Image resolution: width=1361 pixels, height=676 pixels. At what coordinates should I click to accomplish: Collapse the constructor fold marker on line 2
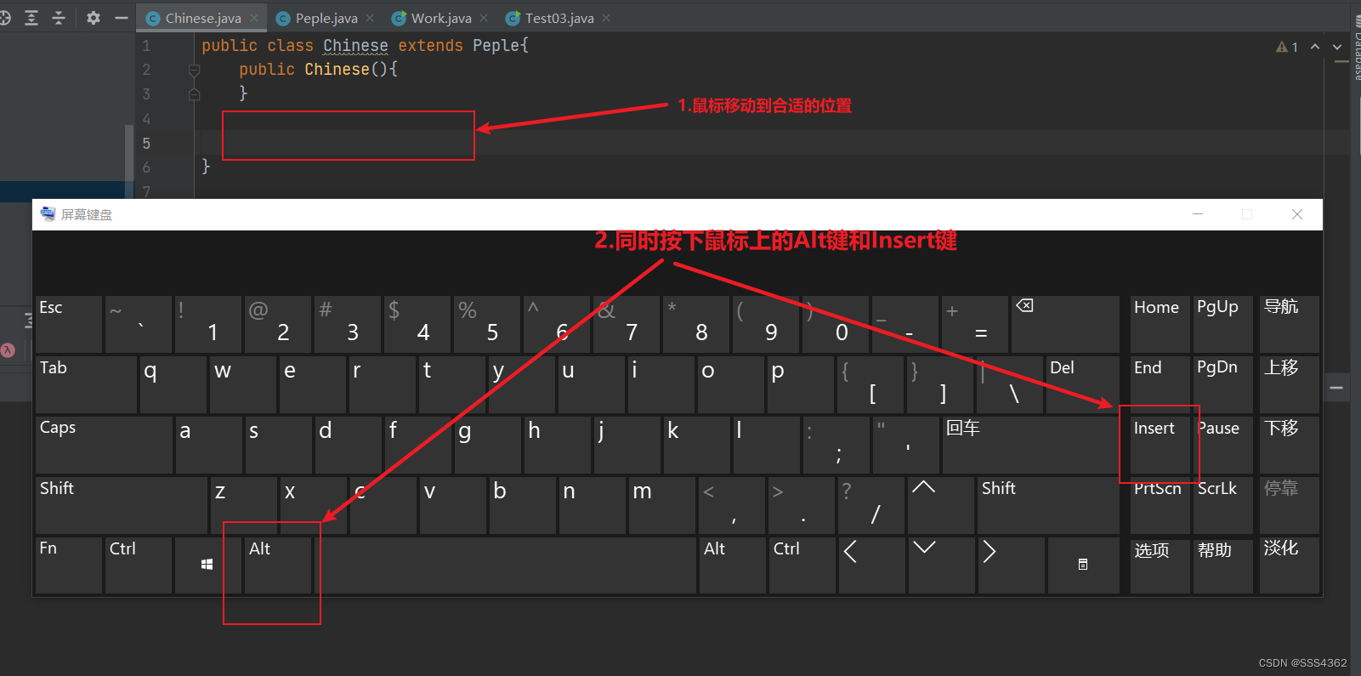click(x=194, y=70)
